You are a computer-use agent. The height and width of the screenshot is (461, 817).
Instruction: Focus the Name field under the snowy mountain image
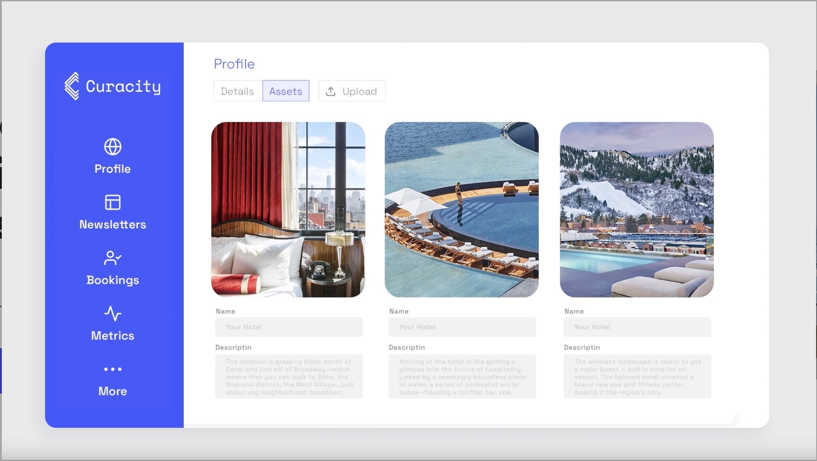click(637, 327)
